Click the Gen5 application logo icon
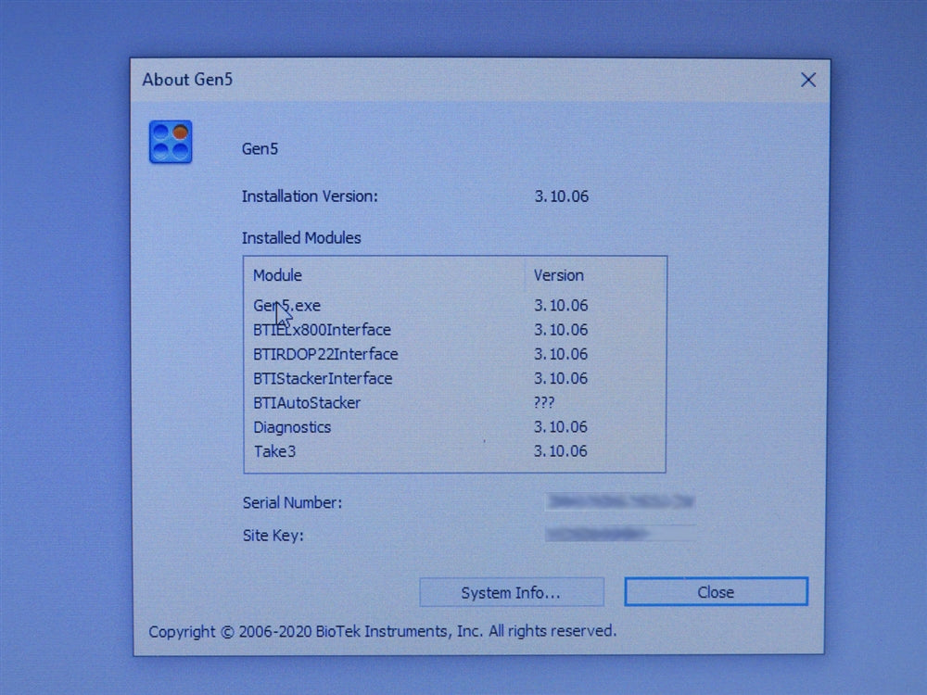 click(x=171, y=142)
